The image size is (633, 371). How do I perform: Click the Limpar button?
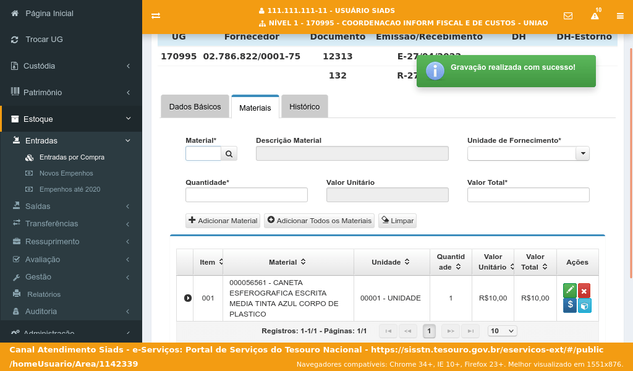point(397,221)
